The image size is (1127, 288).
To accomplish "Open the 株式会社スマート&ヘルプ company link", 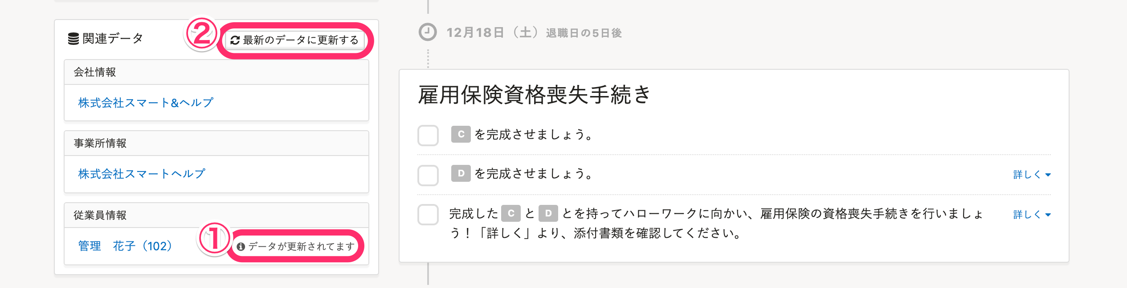I will [146, 103].
